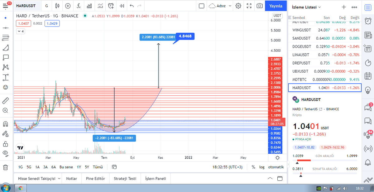Viewport: 374px width, 192px height.
Task: Select the chart patterns tool
Action: coord(5,67)
